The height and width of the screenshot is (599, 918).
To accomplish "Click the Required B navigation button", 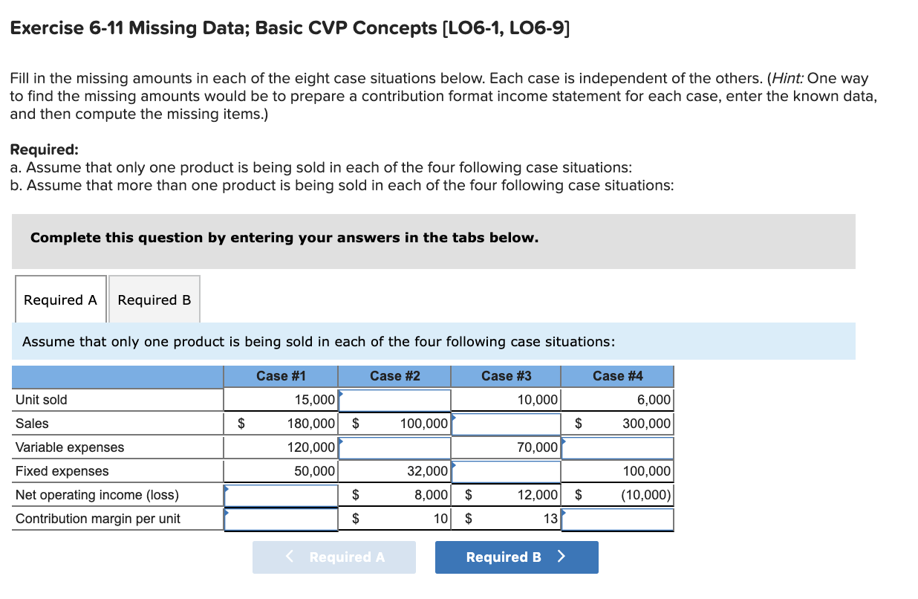I will [516, 557].
